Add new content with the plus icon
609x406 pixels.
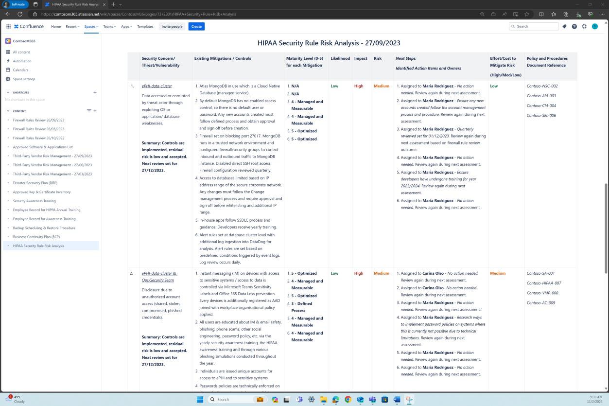coord(95,111)
